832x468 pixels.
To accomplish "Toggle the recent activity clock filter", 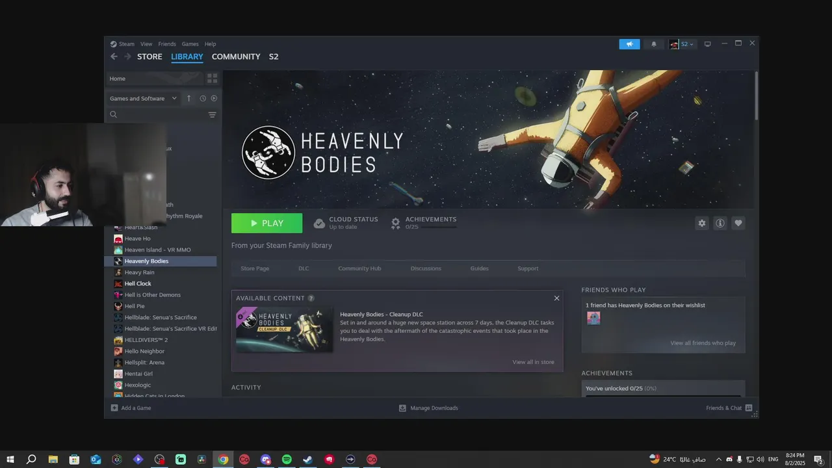I will [x=203, y=98].
